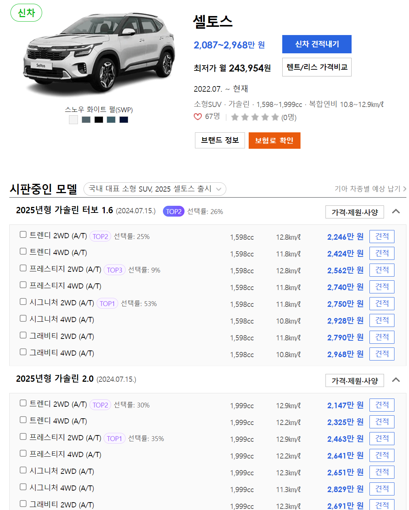Click the price range 2,087~2,968만 원
Viewport: 409px width, 510px height.
pyautogui.click(x=229, y=45)
